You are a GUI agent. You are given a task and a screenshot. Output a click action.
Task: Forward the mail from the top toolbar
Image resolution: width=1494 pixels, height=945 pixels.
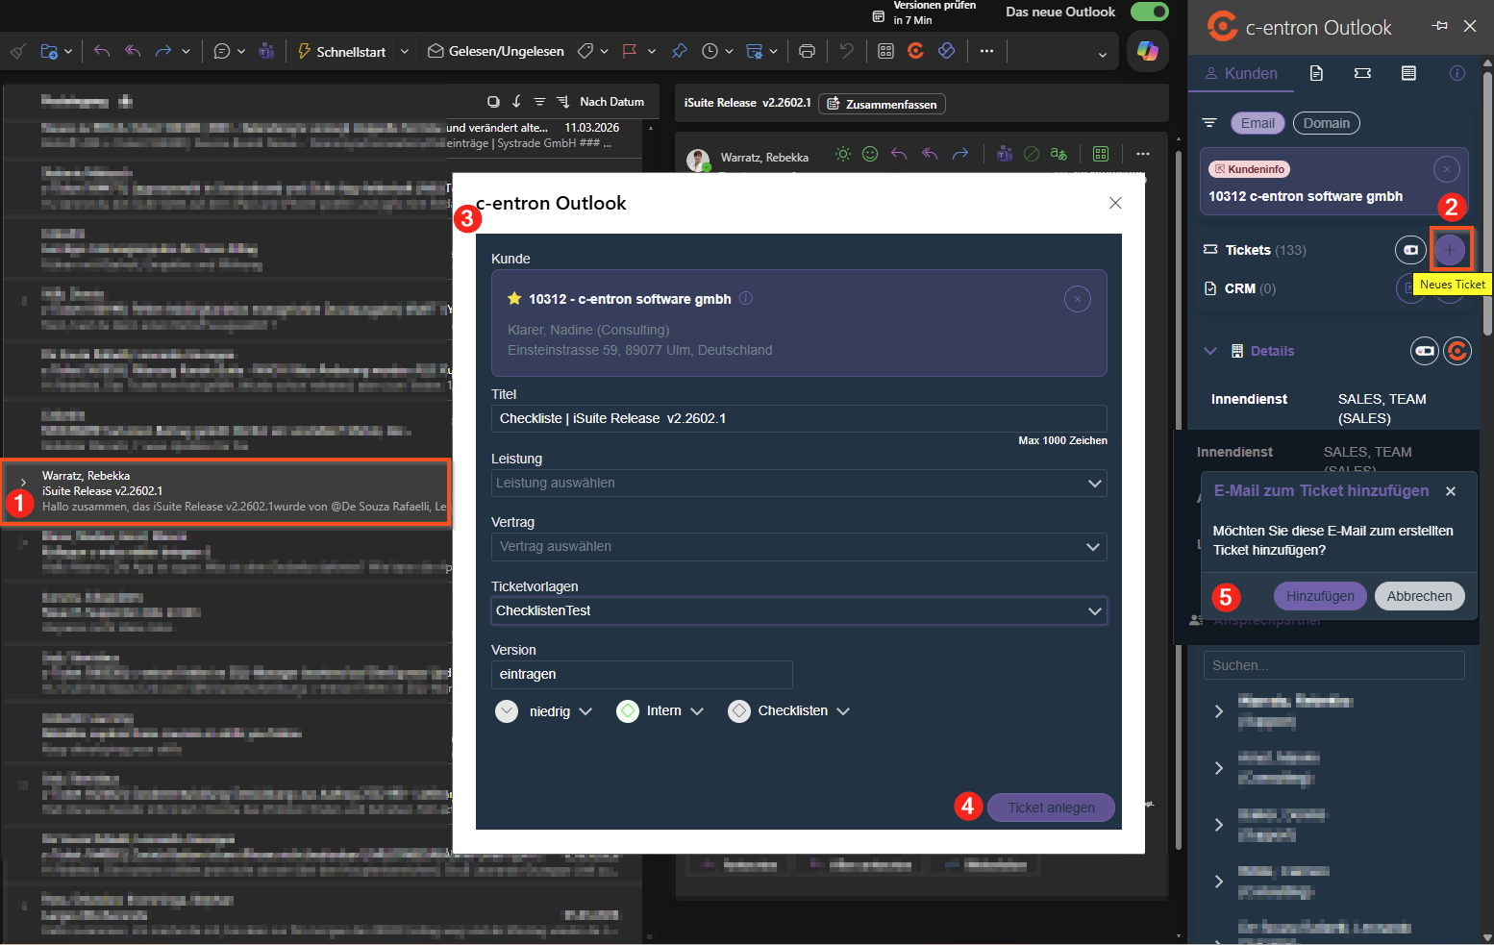(x=163, y=51)
